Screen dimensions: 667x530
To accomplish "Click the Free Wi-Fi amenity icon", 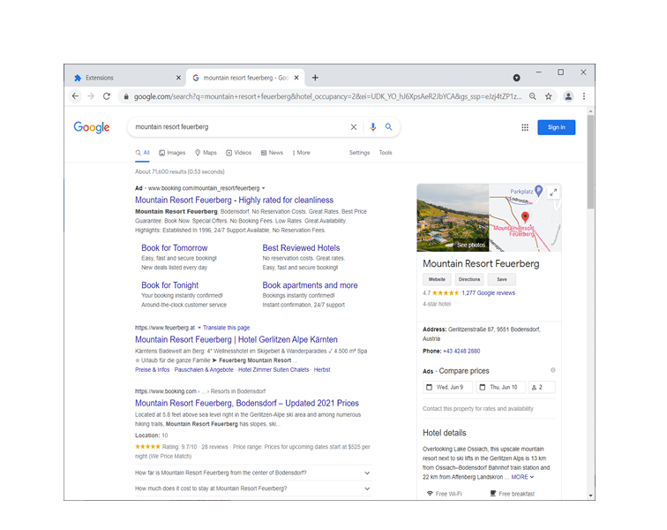I will click(x=430, y=494).
